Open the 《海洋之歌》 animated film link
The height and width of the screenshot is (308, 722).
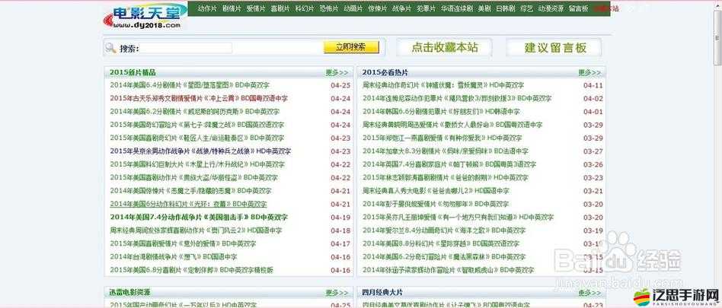point(444,230)
